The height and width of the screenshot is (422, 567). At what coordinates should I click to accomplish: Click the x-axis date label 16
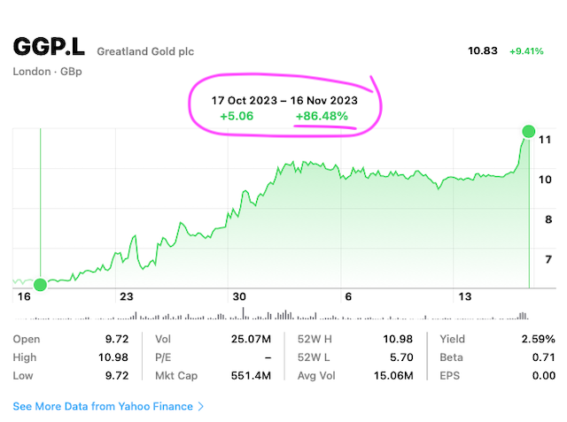24,296
